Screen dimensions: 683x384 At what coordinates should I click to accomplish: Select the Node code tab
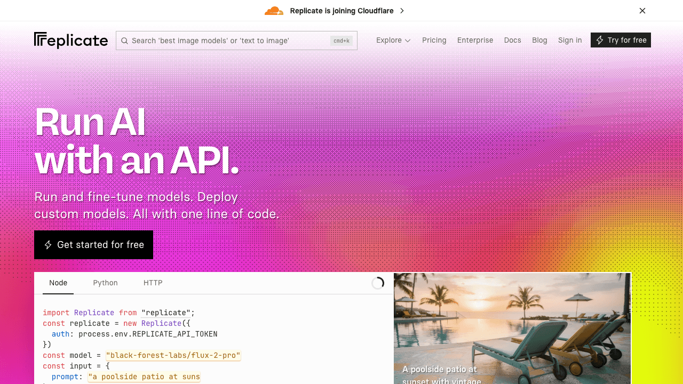click(x=58, y=283)
